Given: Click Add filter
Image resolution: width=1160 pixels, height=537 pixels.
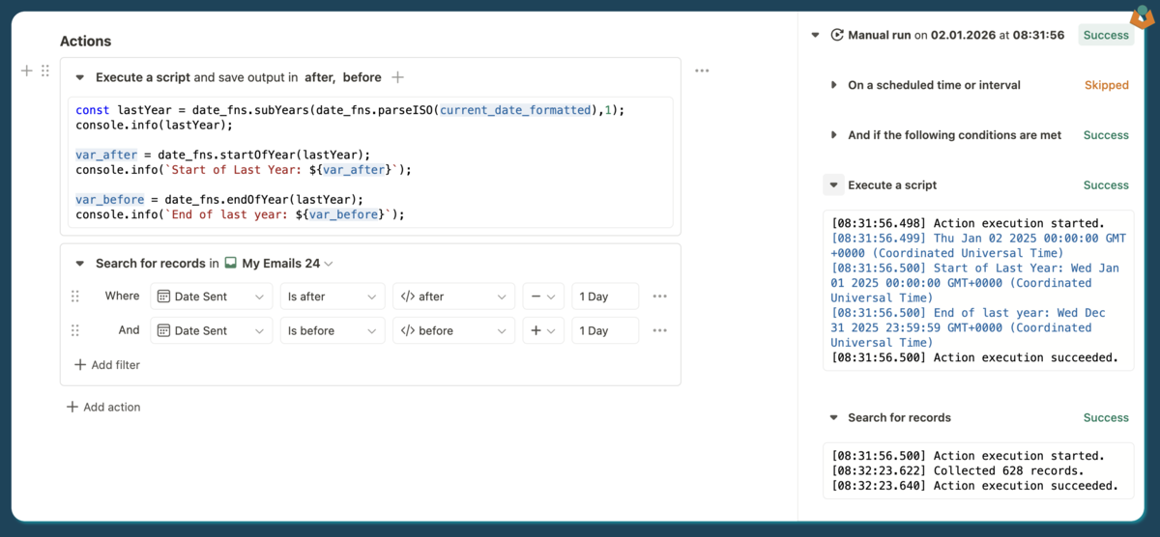Looking at the screenshot, I should [x=107, y=365].
